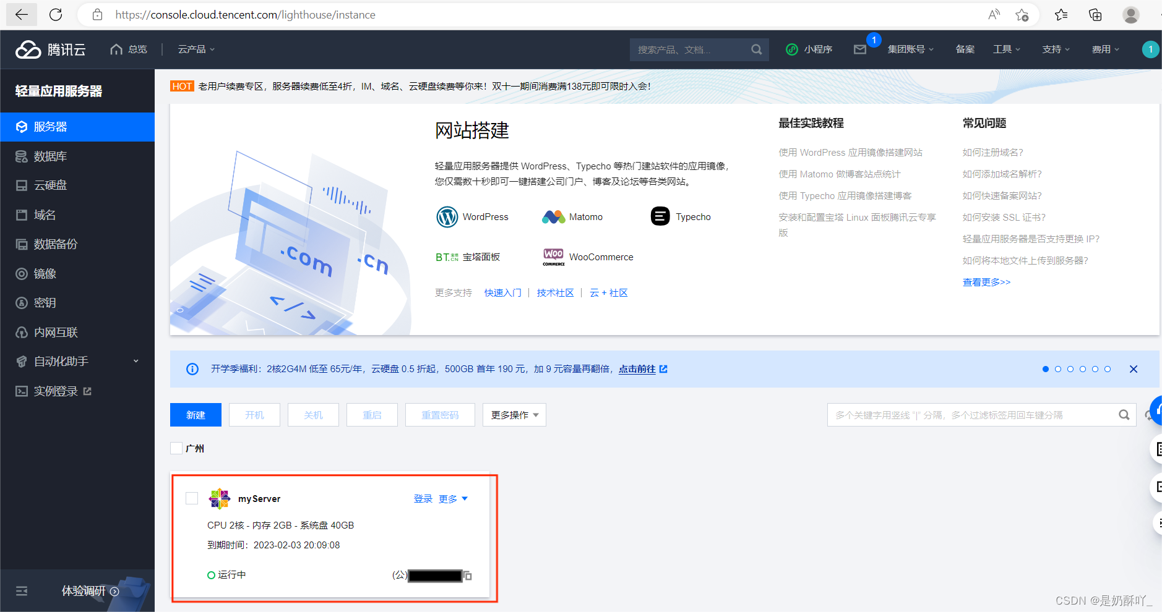Select the first banner carousel dot
Screen dimensions: 1162x612
1046,369
